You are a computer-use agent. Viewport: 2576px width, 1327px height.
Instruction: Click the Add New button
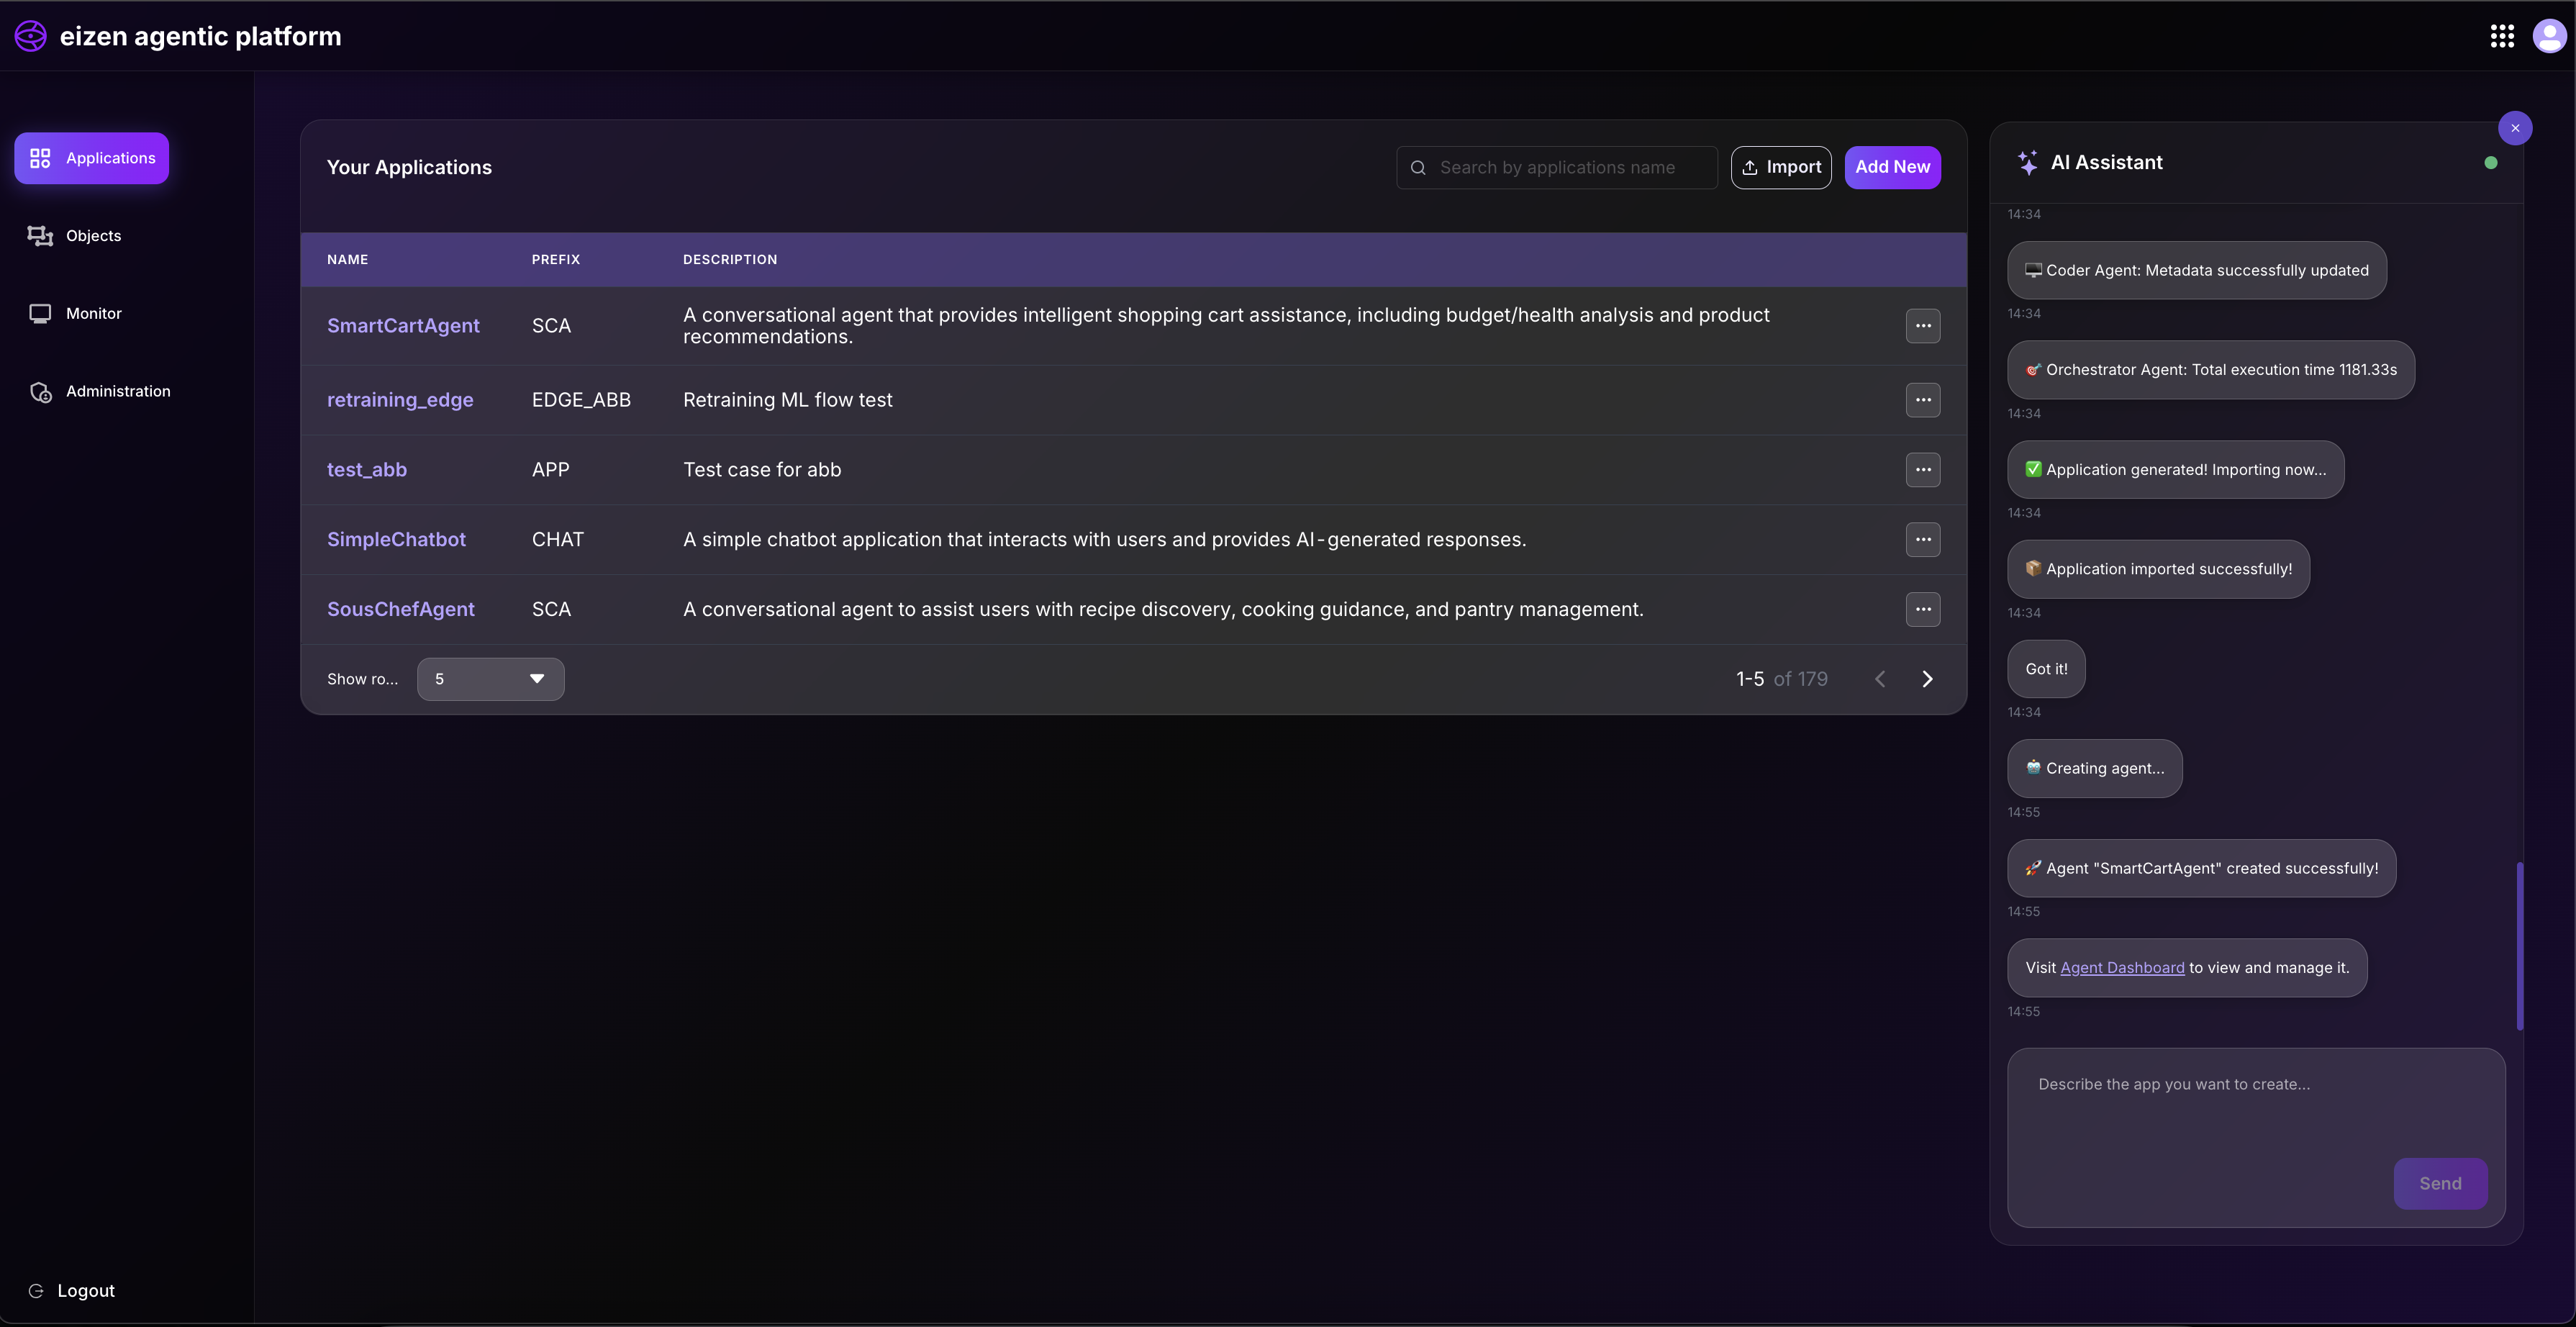[x=1892, y=167]
